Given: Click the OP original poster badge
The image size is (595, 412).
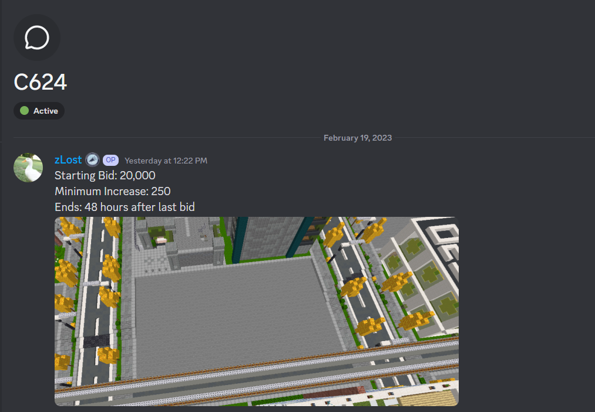Looking at the screenshot, I should [111, 160].
